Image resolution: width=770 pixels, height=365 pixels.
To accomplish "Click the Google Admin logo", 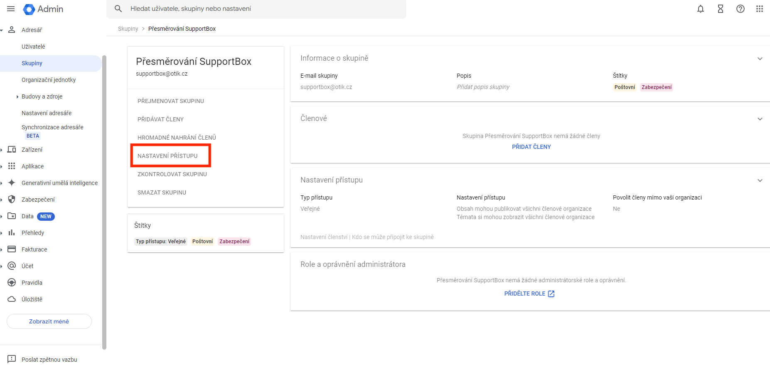I will (x=43, y=9).
